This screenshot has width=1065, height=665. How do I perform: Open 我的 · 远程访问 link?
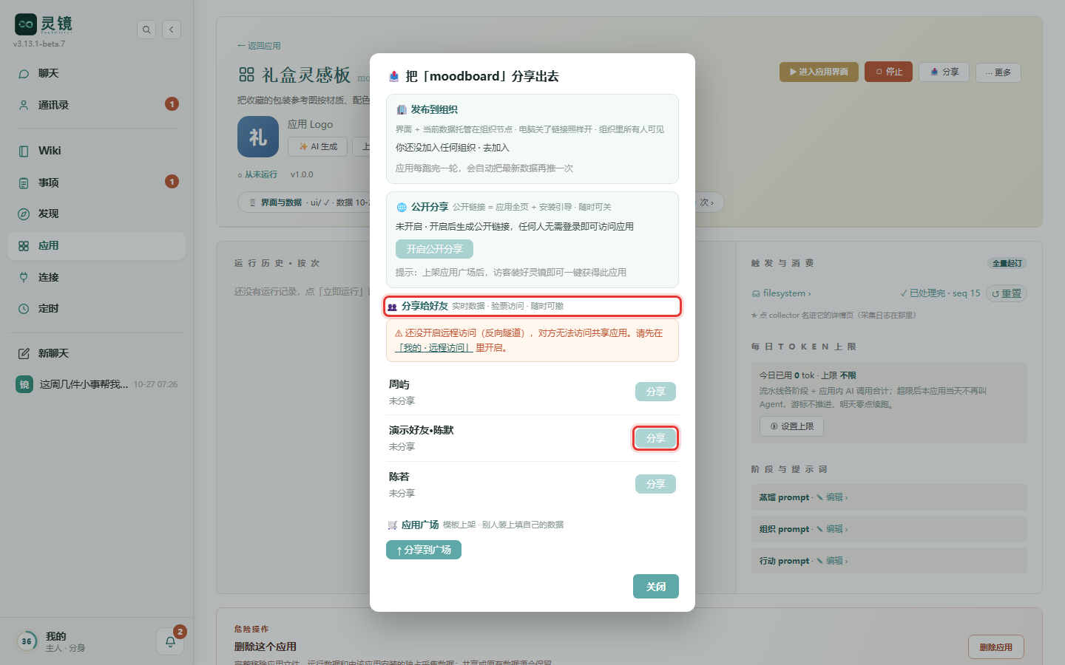coord(434,348)
